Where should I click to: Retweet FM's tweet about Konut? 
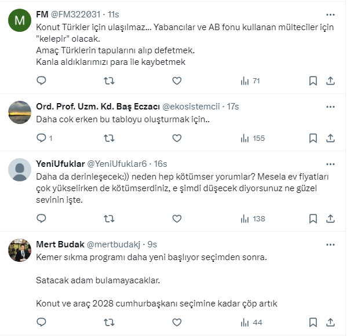pyautogui.click(x=108, y=81)
